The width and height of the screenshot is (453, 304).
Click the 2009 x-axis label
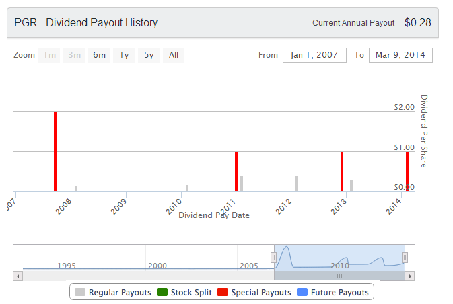(x=118, y=206)
